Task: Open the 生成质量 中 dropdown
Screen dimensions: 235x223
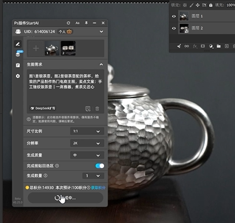Action: click(87, 155)
